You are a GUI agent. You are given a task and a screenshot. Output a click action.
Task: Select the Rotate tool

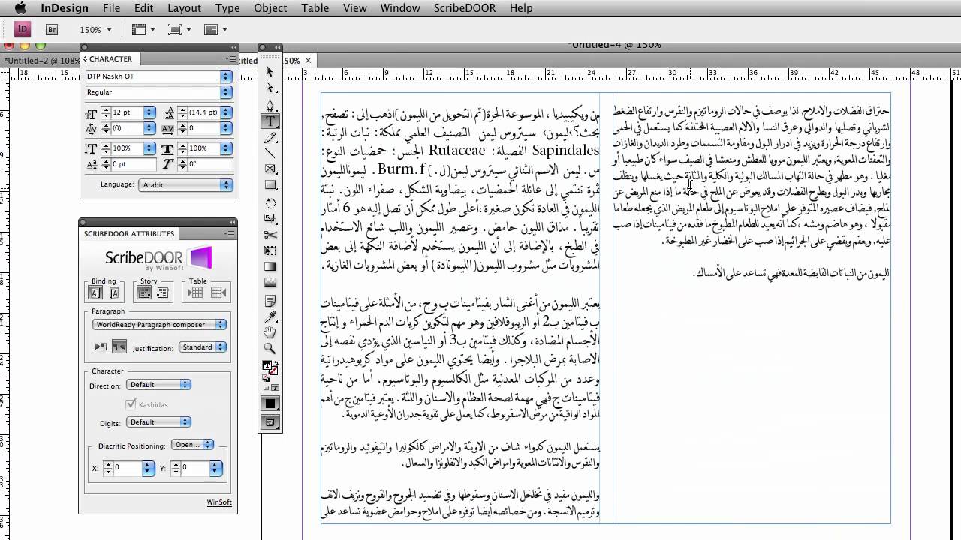[270, 202]
